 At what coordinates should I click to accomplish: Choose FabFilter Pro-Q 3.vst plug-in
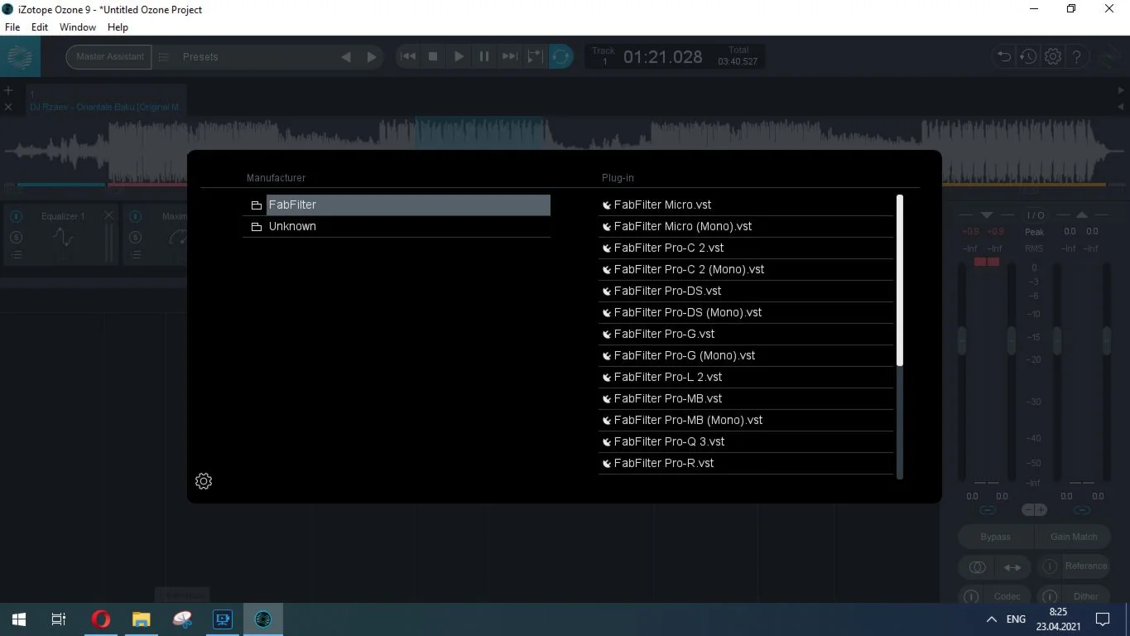tap(746, 441)
